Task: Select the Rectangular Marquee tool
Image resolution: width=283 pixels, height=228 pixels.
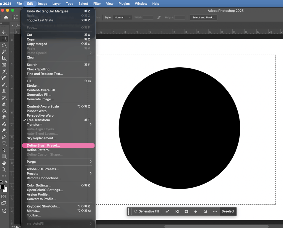Action: 4,39
